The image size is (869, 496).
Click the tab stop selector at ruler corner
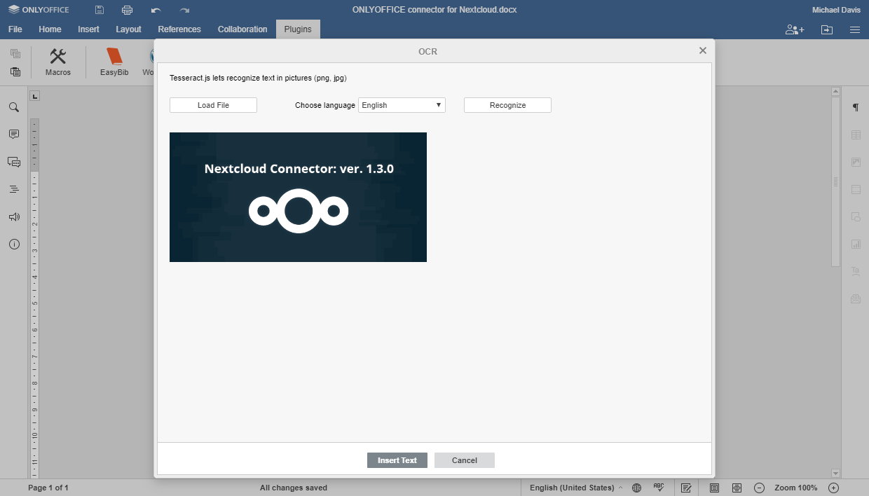35,95
